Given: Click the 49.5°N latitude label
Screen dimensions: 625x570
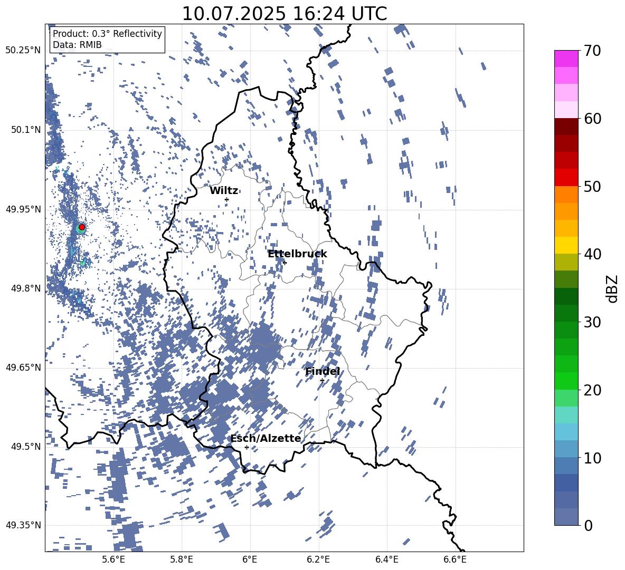Looking at the screenshot, I should (x=26, y=446).
